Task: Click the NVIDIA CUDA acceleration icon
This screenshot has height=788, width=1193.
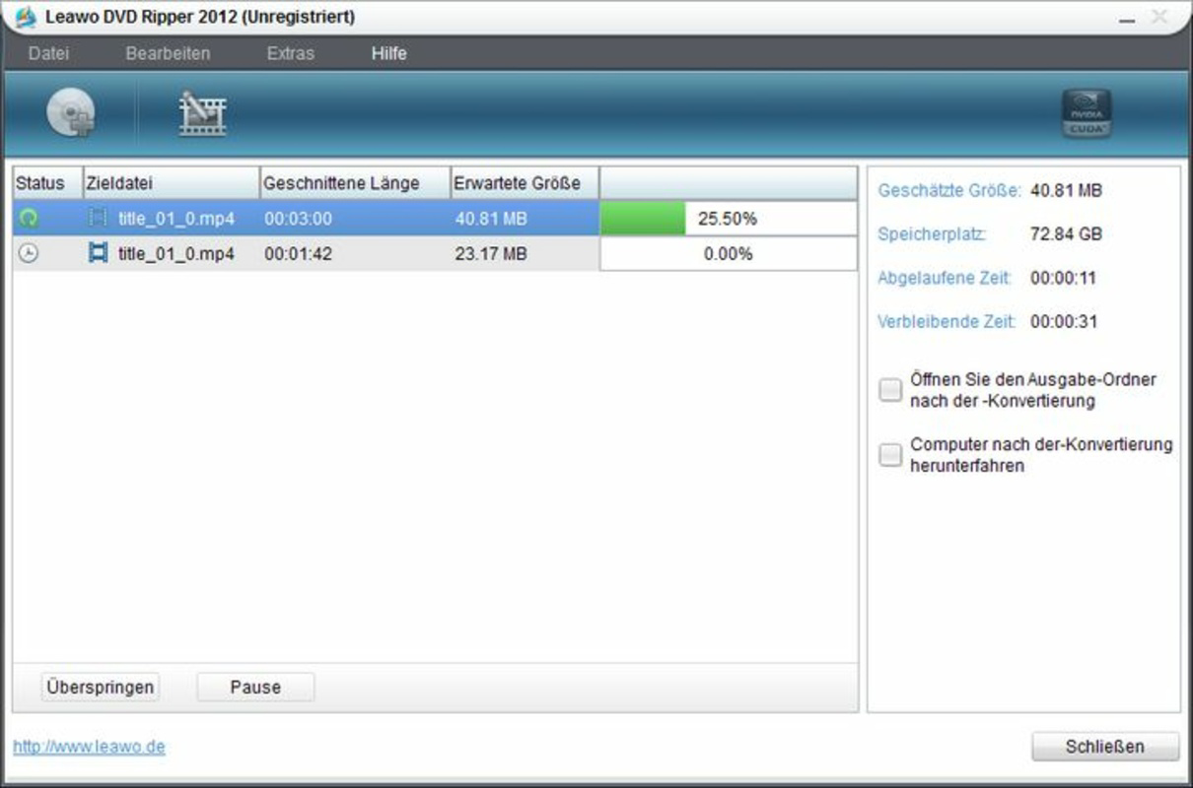Action: click(1088, 113)
